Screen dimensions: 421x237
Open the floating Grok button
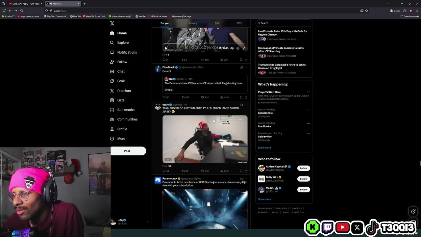pyautogui.click(x=413, y=212)
